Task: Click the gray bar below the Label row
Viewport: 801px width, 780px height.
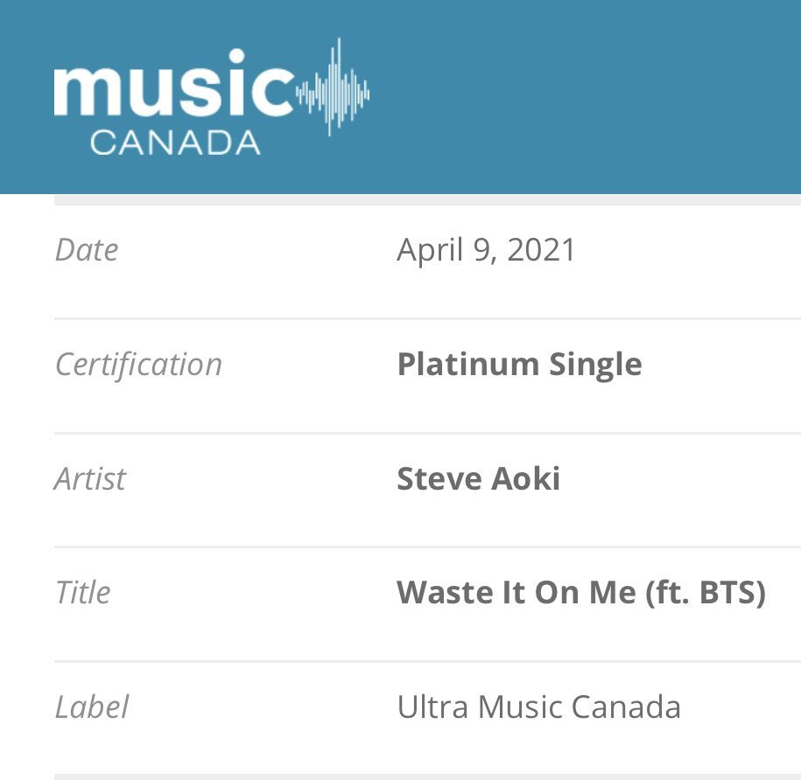Action: [427, 776]
